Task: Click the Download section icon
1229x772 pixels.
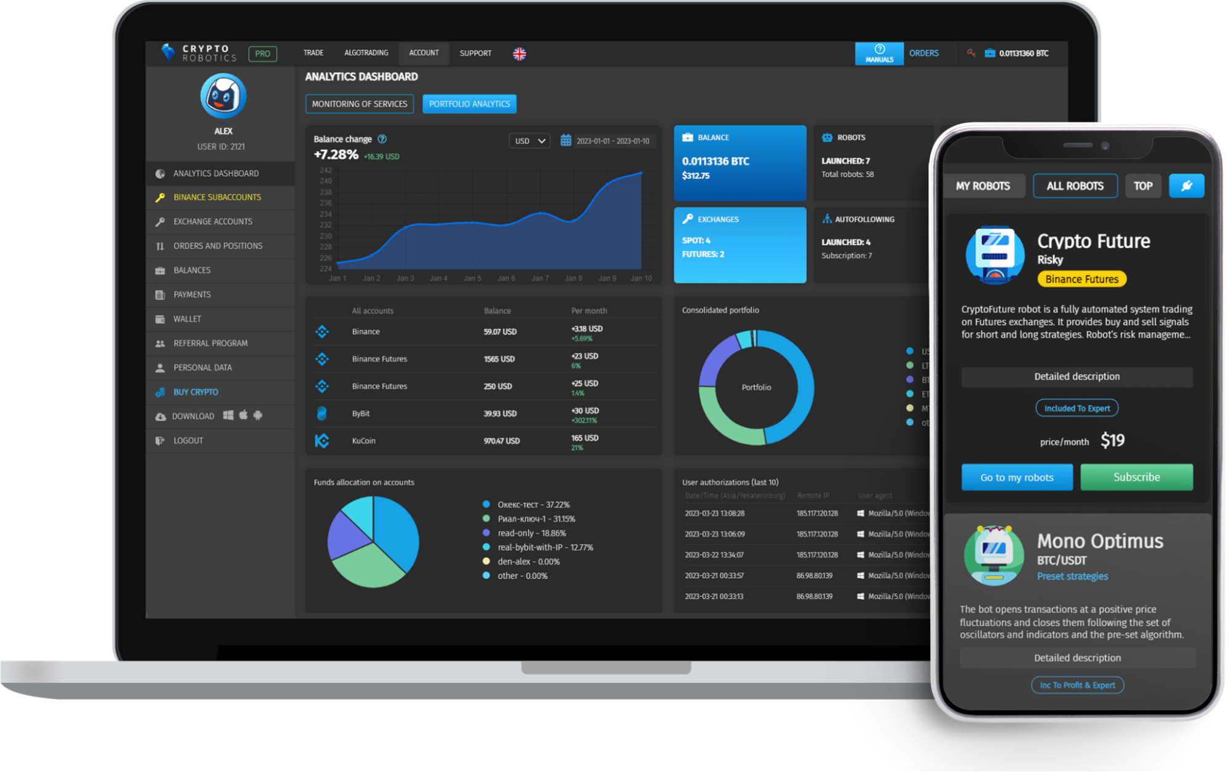Action: 160,414
